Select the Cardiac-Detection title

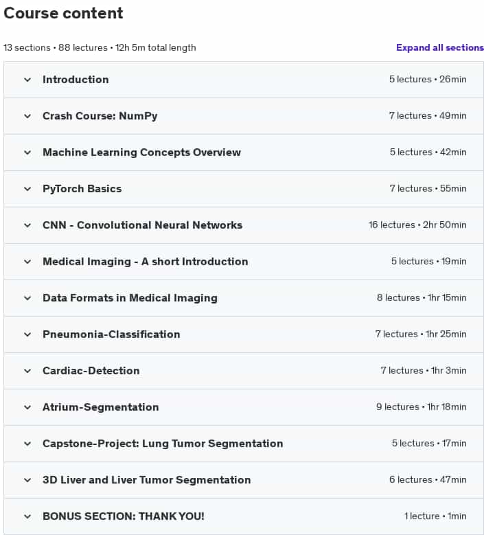point(91,371)
